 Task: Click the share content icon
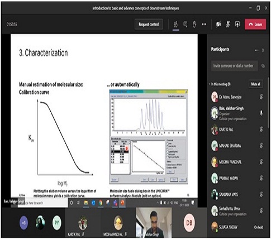coord(237,25)
